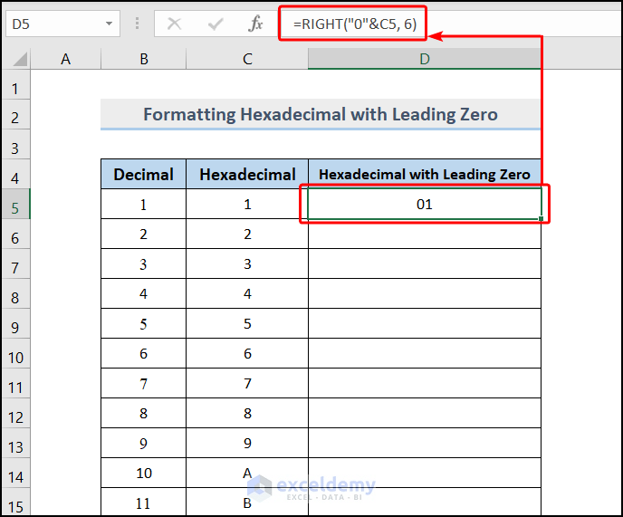Select Hexadecimal cell C10 with value 6
Screen dimensions: 623x517
tap(247, 353)
